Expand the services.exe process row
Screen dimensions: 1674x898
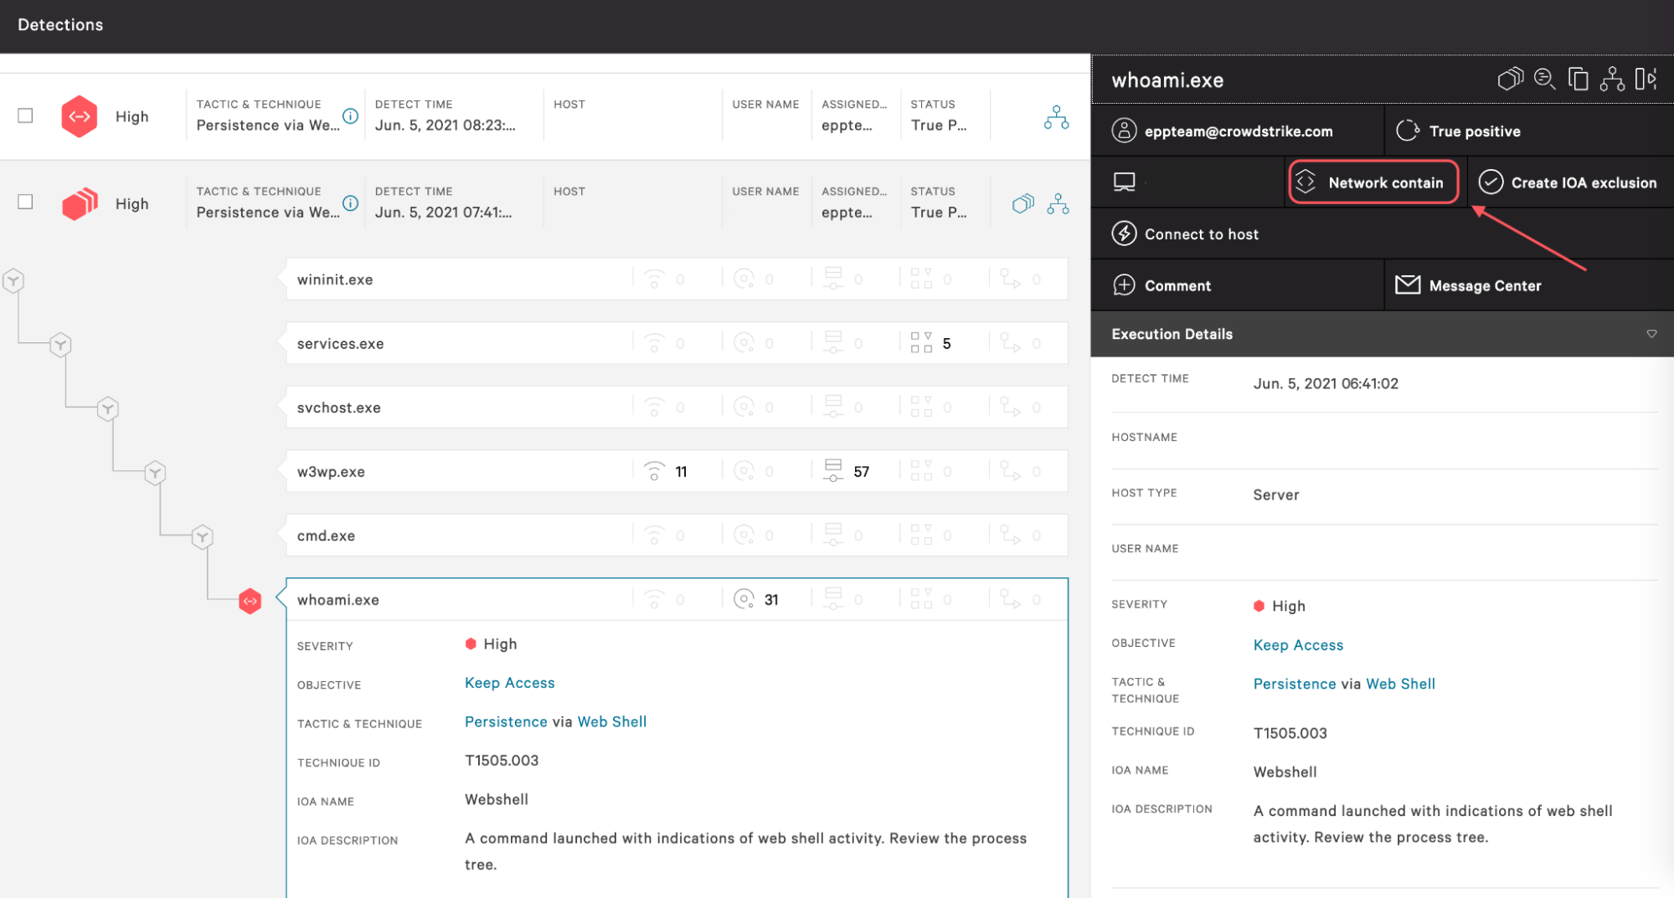click(x=677, y=343)
